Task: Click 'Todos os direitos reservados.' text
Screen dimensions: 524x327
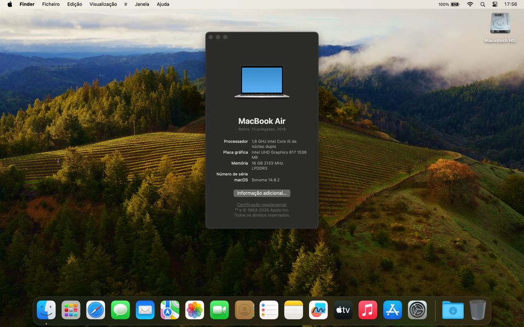Action: (261, 215)
